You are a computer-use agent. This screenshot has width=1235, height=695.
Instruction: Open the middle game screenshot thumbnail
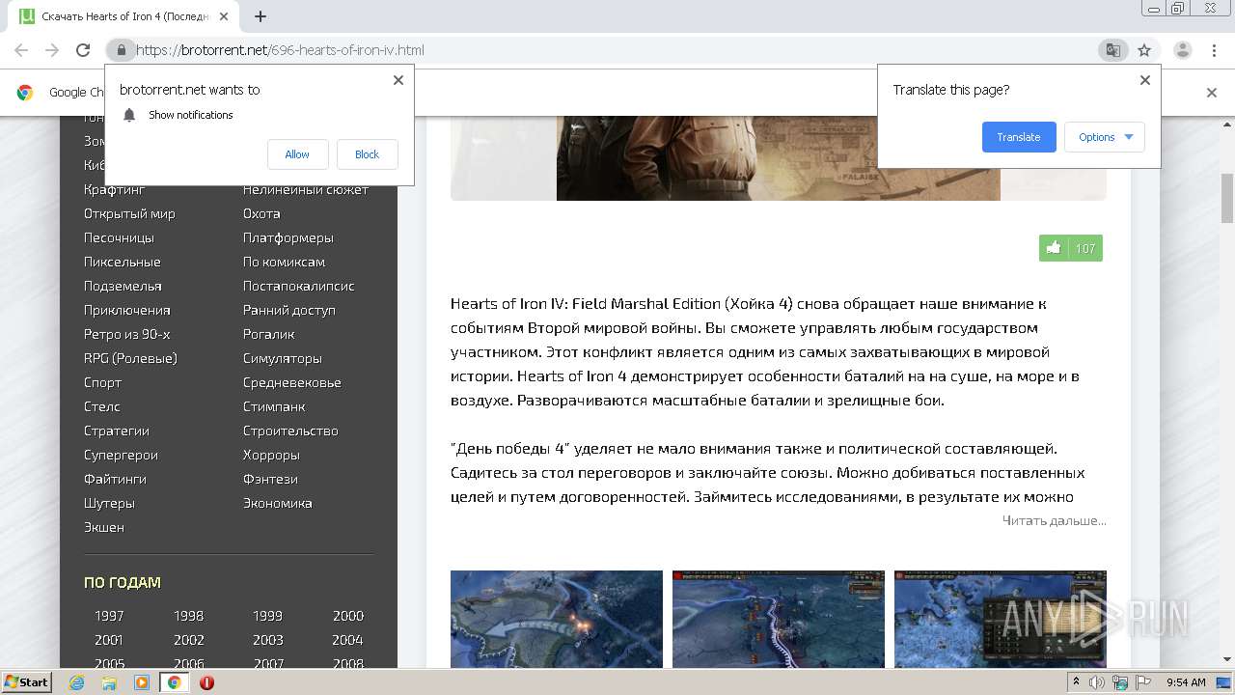pos(779,619)
